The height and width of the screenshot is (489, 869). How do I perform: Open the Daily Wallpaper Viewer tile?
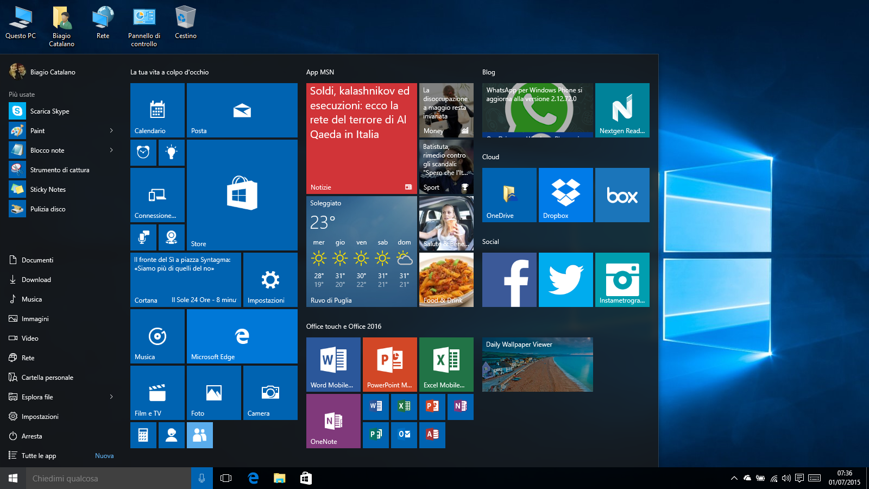click(x=538, y=365)
